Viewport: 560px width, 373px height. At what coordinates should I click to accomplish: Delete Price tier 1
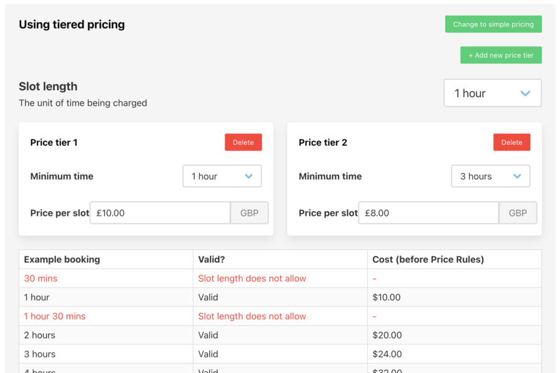(x=243, y=142)
